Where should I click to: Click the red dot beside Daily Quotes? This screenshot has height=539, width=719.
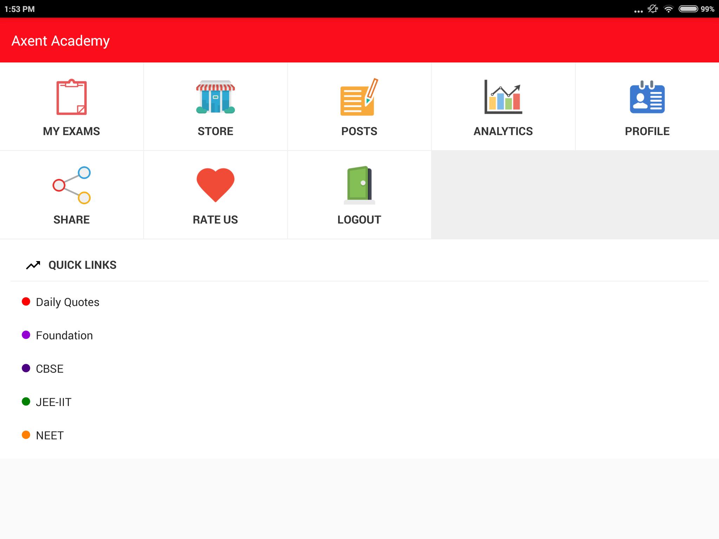(x=26, y=301)
